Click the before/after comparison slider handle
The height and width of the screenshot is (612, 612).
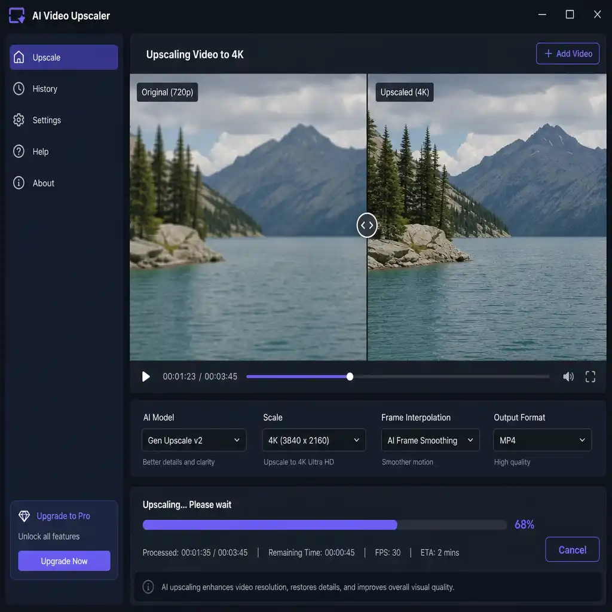click(x=367, y=225)
